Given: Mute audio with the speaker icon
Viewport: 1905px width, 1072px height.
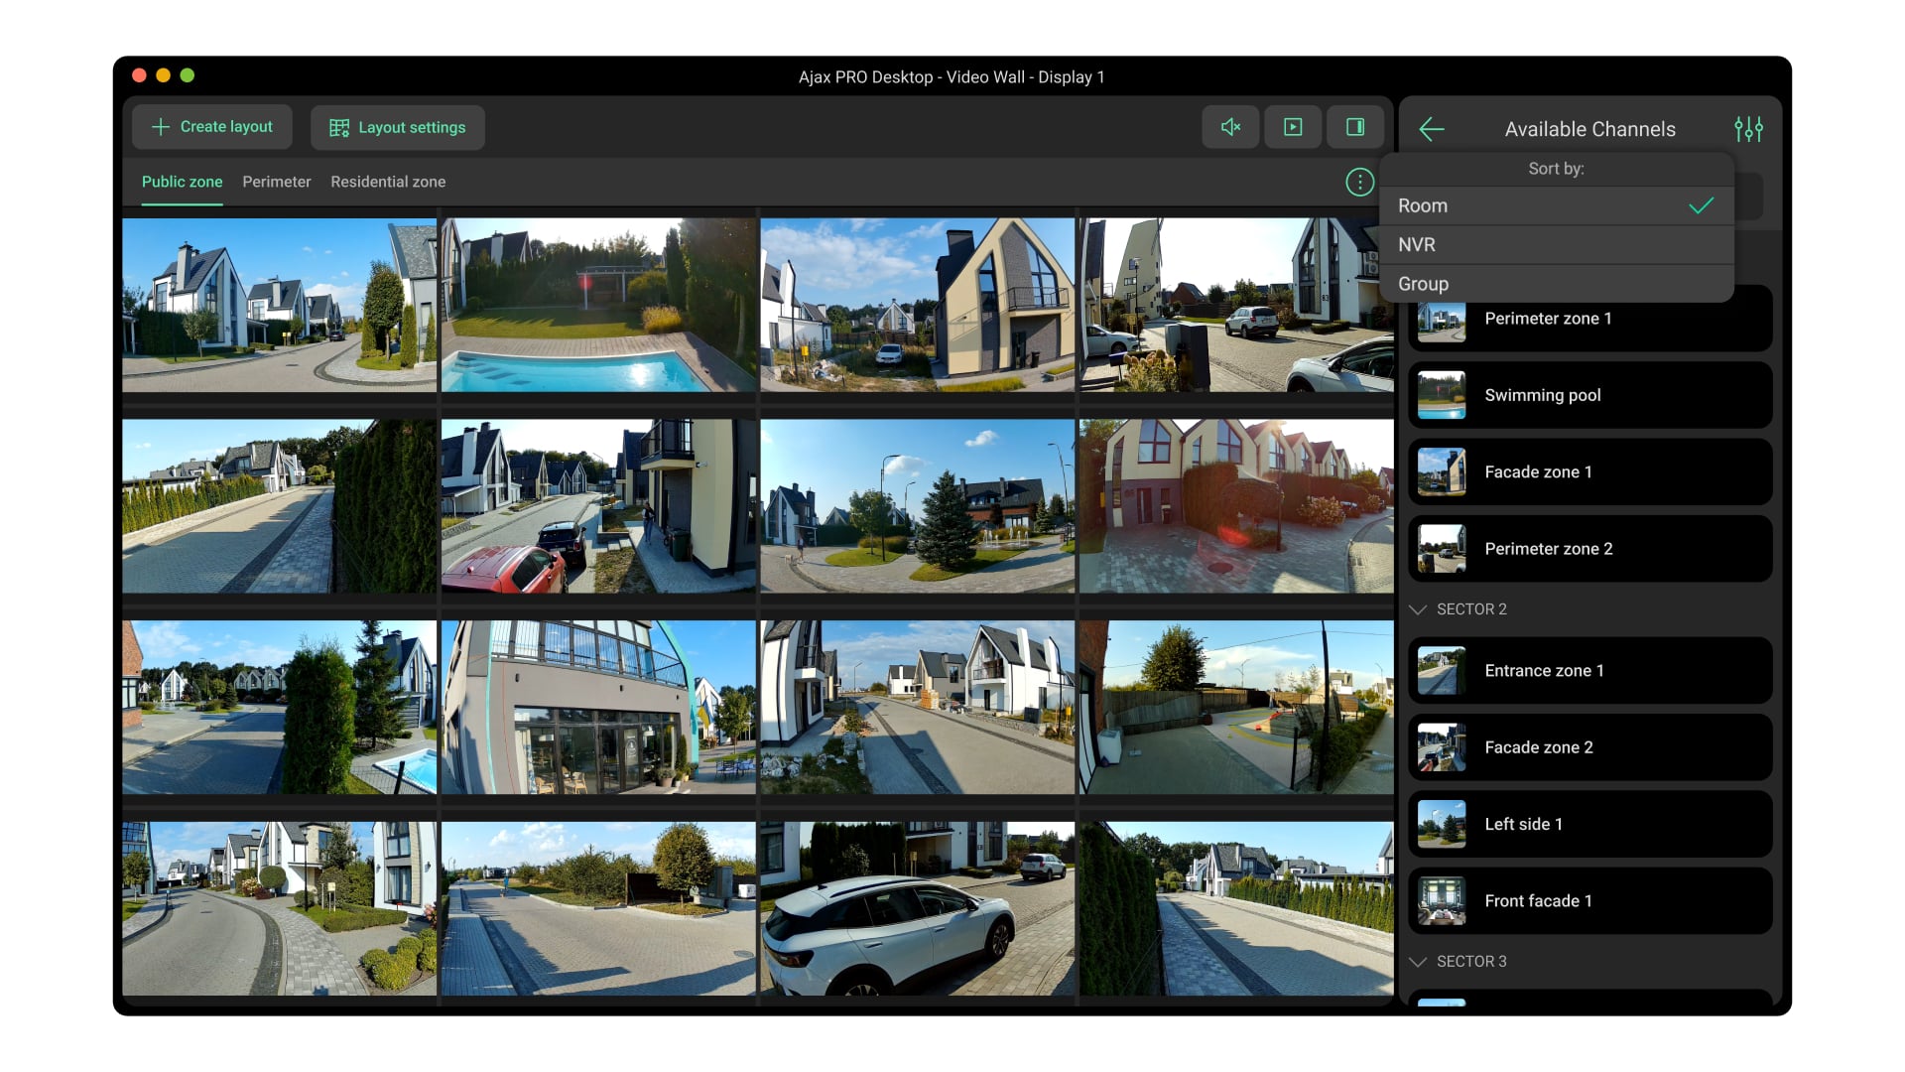Looking at the screenshot, I should 1230,127.
